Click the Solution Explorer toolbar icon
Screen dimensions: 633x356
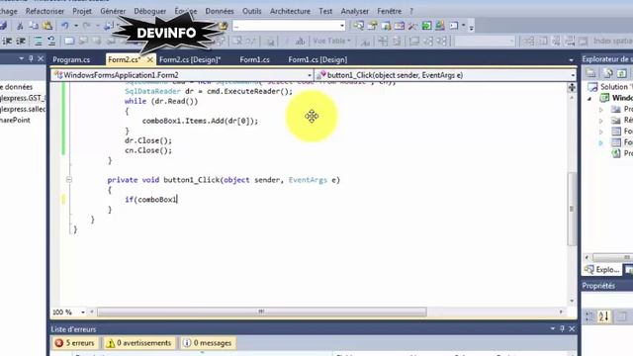coord(358,26)
